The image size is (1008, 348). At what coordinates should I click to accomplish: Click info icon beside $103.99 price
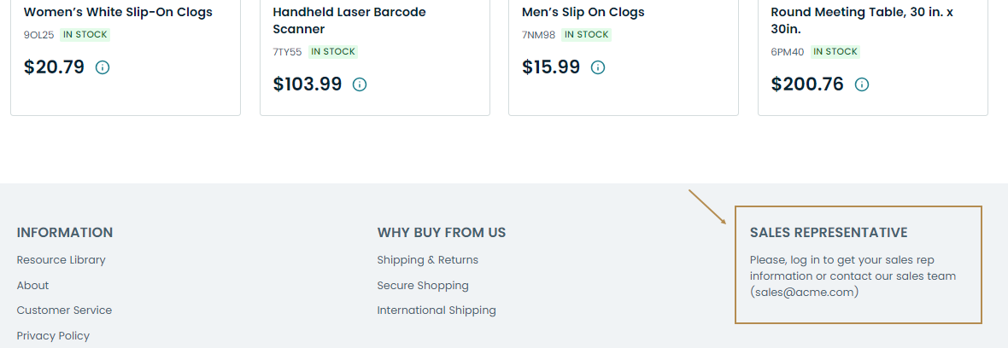click(360, 84)
